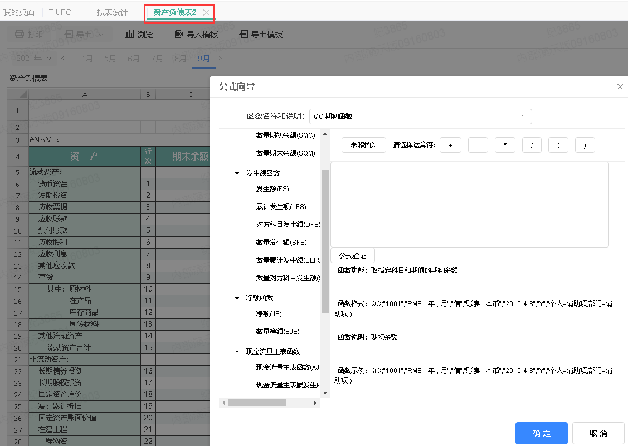Select the spreadsheet select-all corner

(x=18, y=95)
